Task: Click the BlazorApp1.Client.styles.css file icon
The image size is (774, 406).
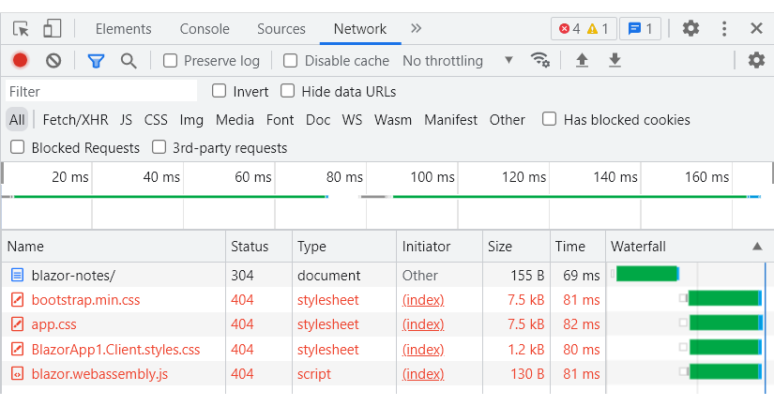Action: tap(17, 349)
